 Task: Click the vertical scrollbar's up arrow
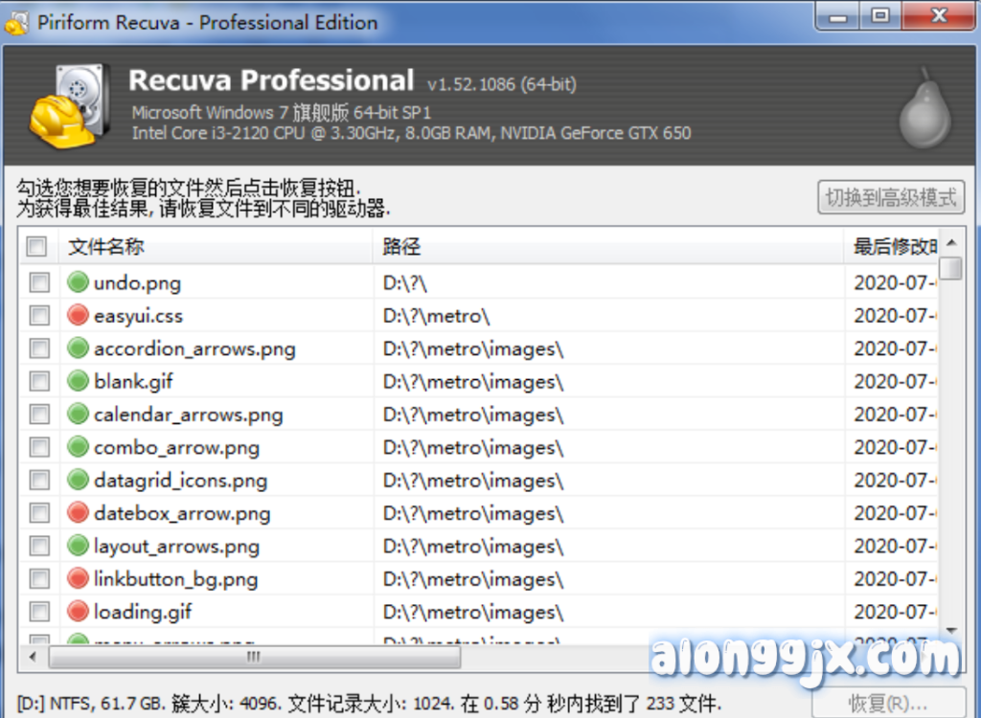[950, 240]
